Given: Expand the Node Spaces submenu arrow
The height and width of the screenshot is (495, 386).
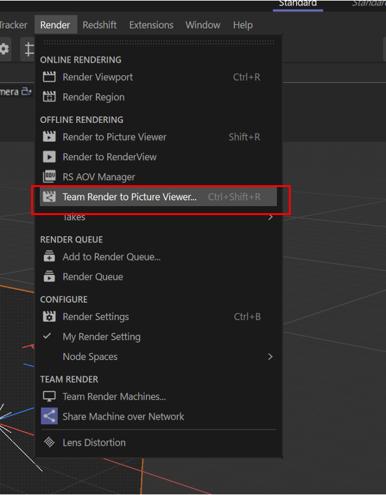Looking at the screenshot, I should point(270,356).
